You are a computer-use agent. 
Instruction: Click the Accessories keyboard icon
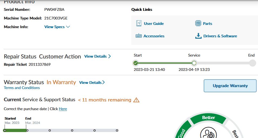139,36
